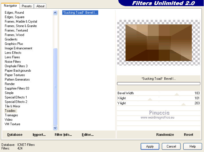Select Frames, Stone & Granite category

[x=21, y=26]
